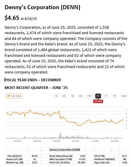Click the P/E (TTM) 15.5 value
This screenshot has height=167, width=131.
pyautogui.click(x=124, y=156)
